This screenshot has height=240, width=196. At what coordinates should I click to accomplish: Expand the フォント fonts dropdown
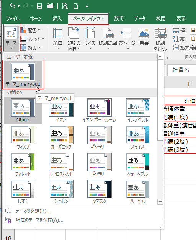click(x=32, y=39)
